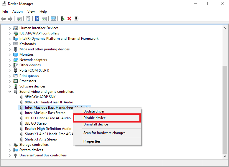Select Shots X1 Air 2 Stereo device

tap(41, 139)
